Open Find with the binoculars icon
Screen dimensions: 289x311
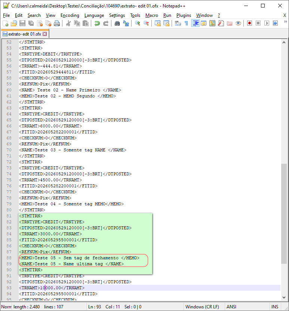[117, 23]
